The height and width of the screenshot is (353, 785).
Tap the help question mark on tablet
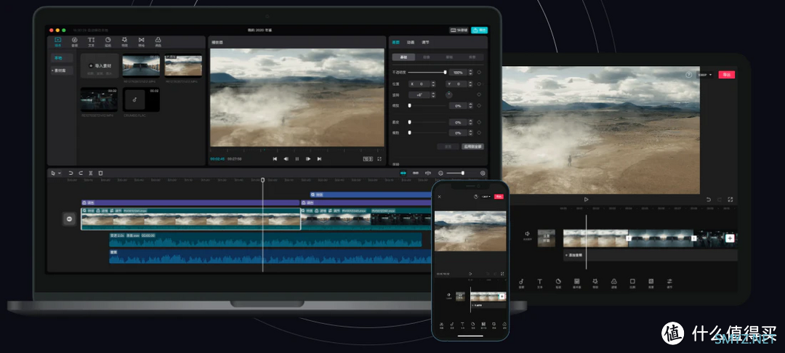tap(689, 75)
